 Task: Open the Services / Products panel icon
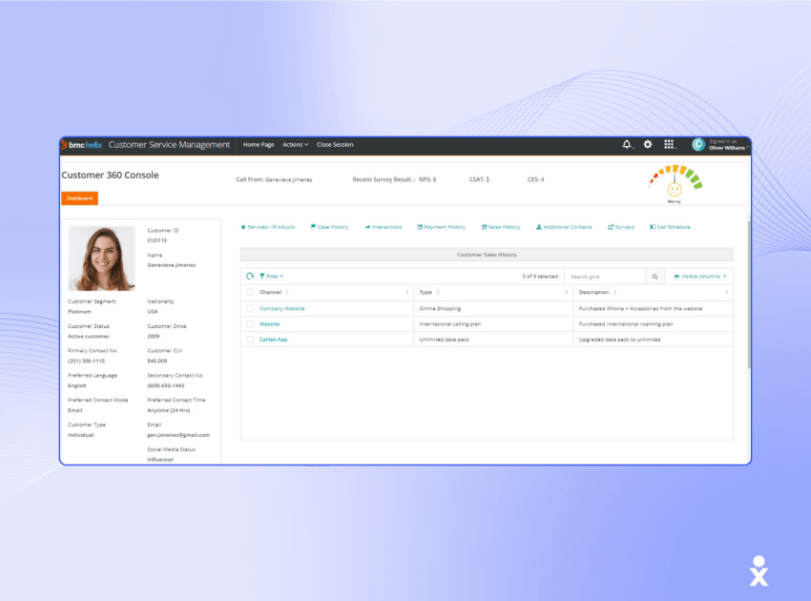pyautogui.click(x=244, y=227)
